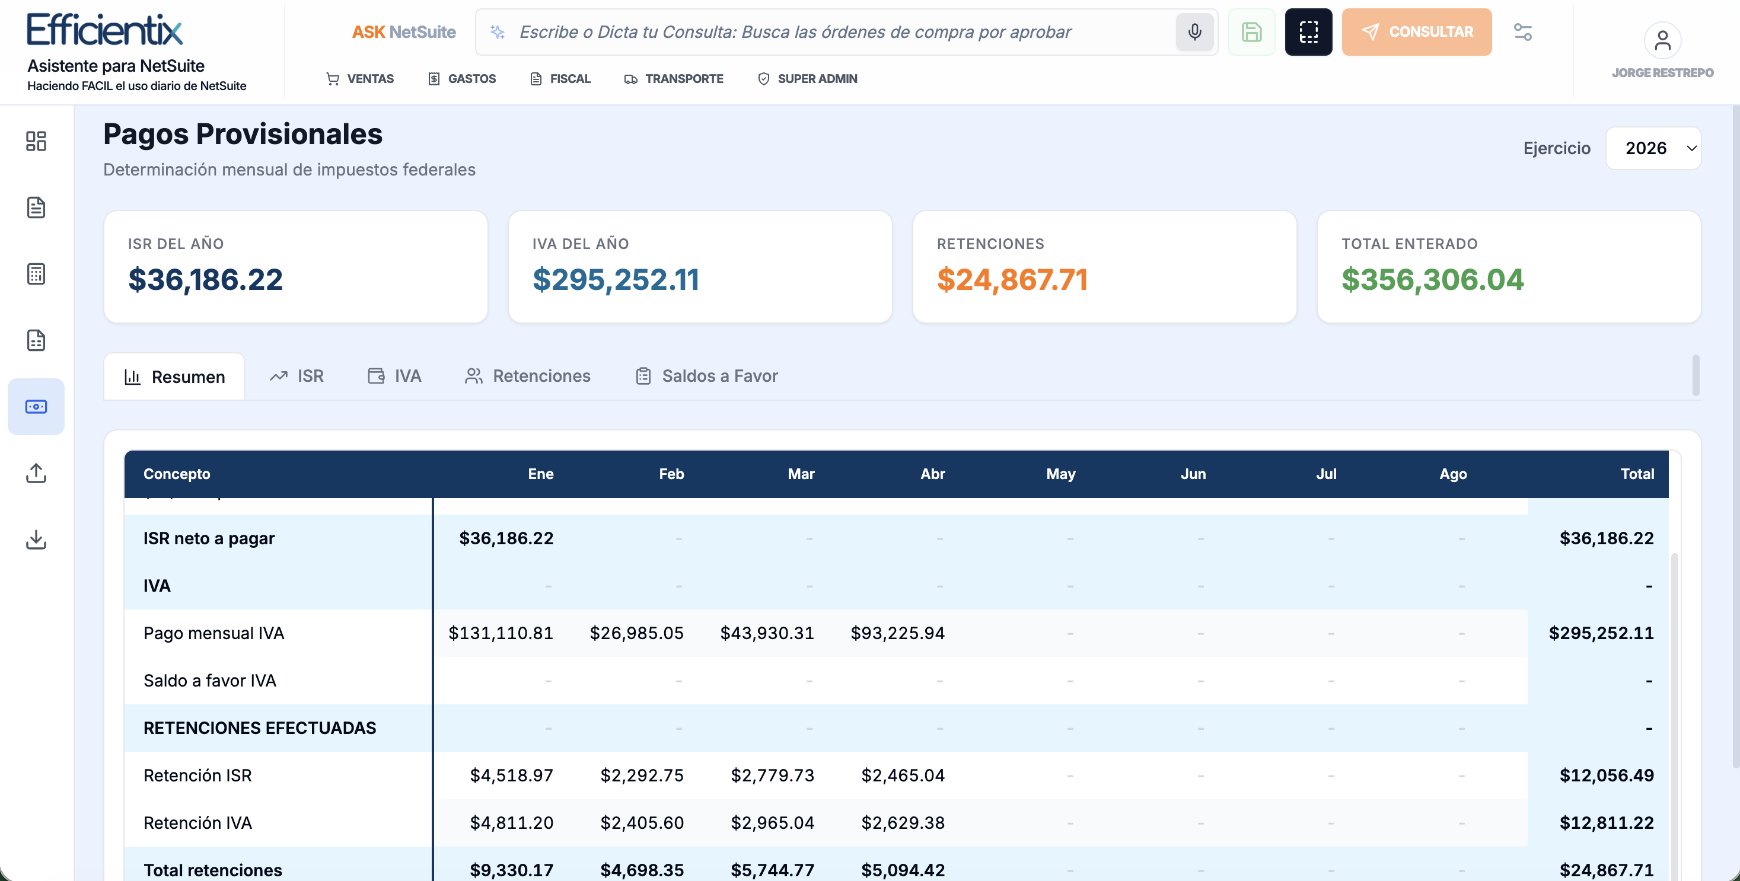
Task: Open the Jorge Restrepo user profile icon
Action: point(1662,40)
